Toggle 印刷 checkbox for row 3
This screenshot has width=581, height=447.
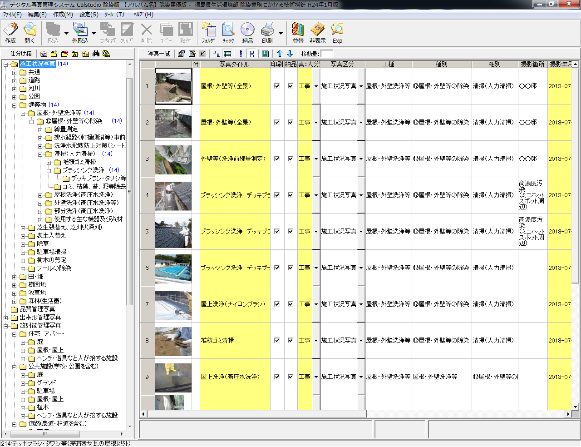277,159
